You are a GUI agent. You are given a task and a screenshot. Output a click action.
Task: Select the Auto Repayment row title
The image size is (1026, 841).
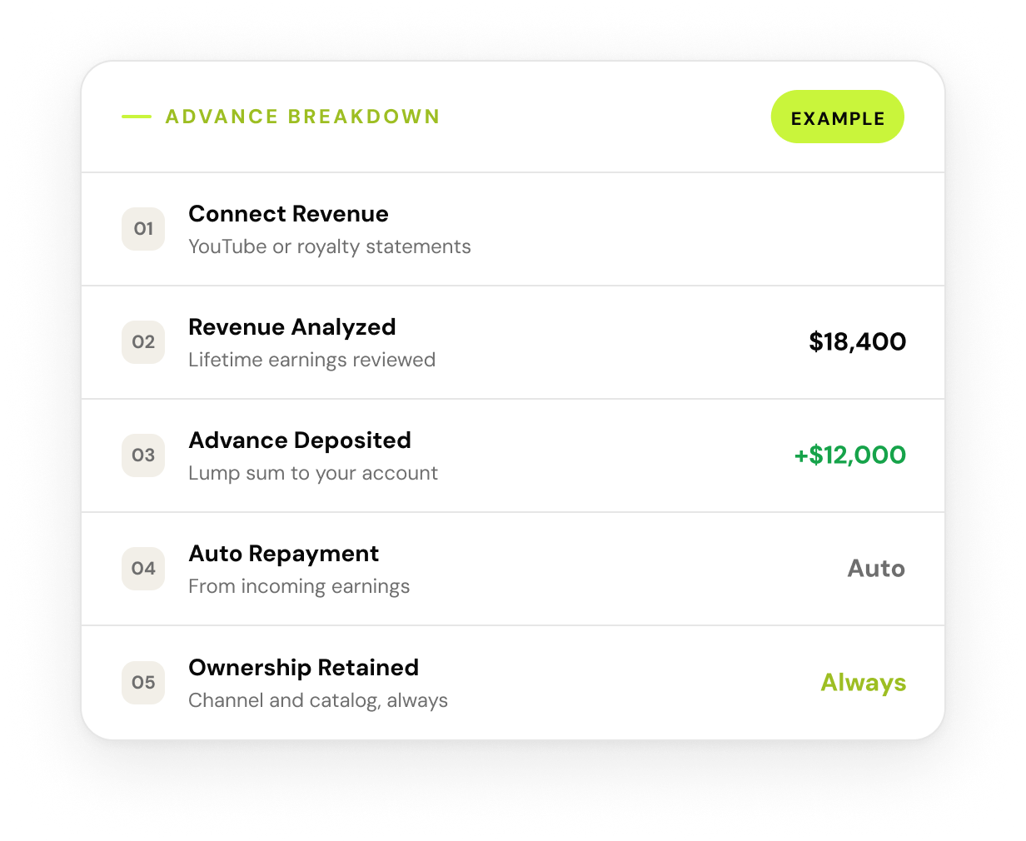pyautogui.click(x=284, y=554)
